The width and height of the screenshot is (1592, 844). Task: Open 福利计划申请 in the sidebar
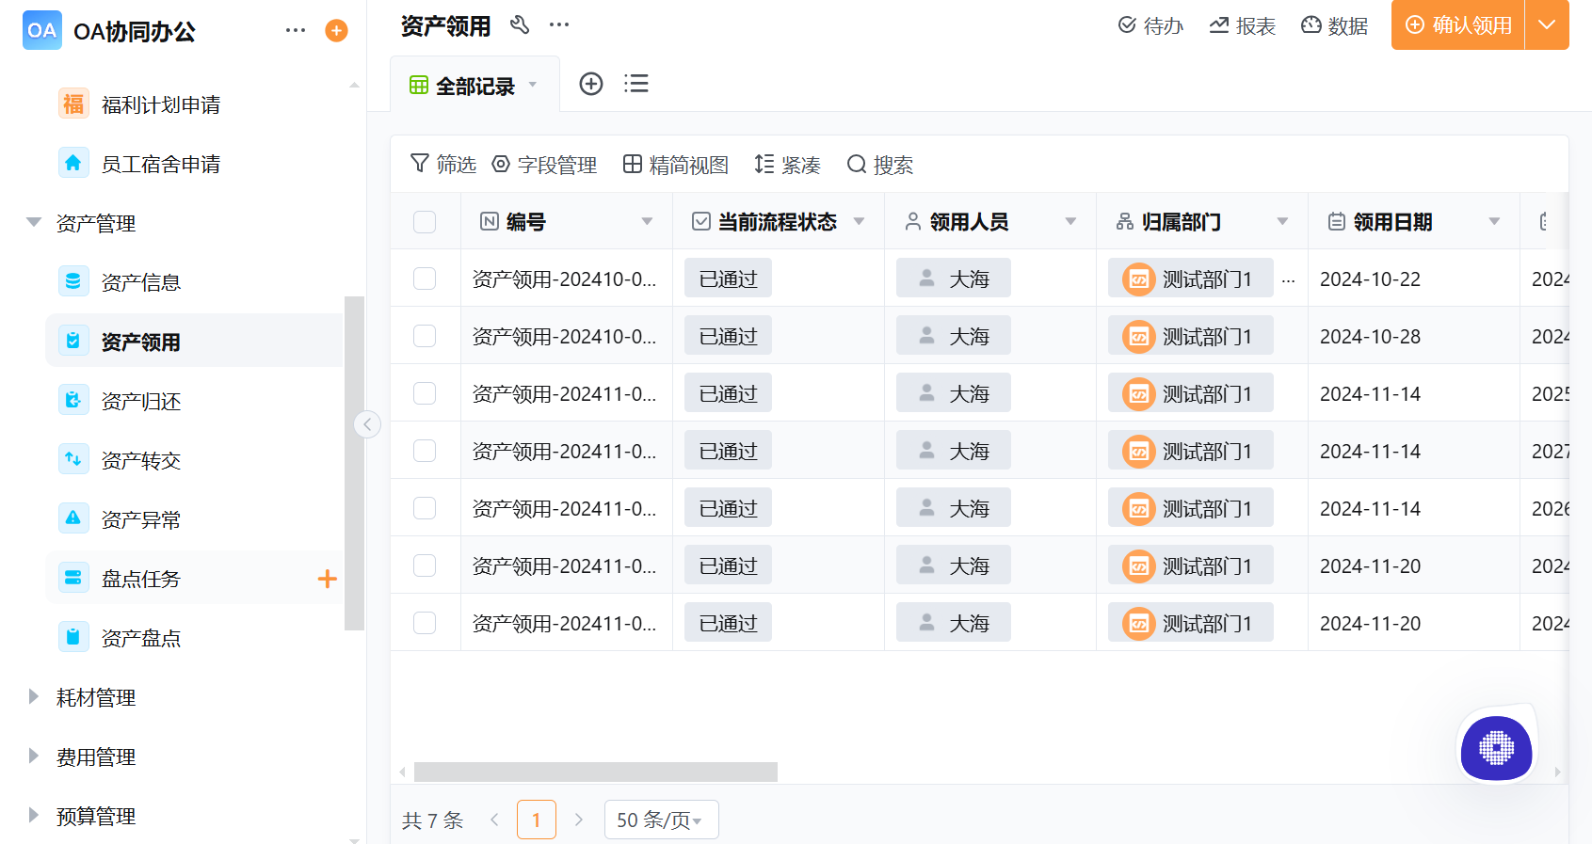point(161,104)
